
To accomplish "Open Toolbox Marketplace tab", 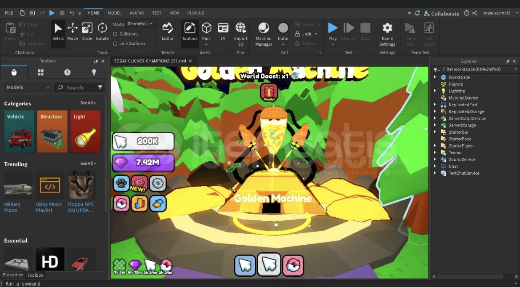I will [14, 72].
